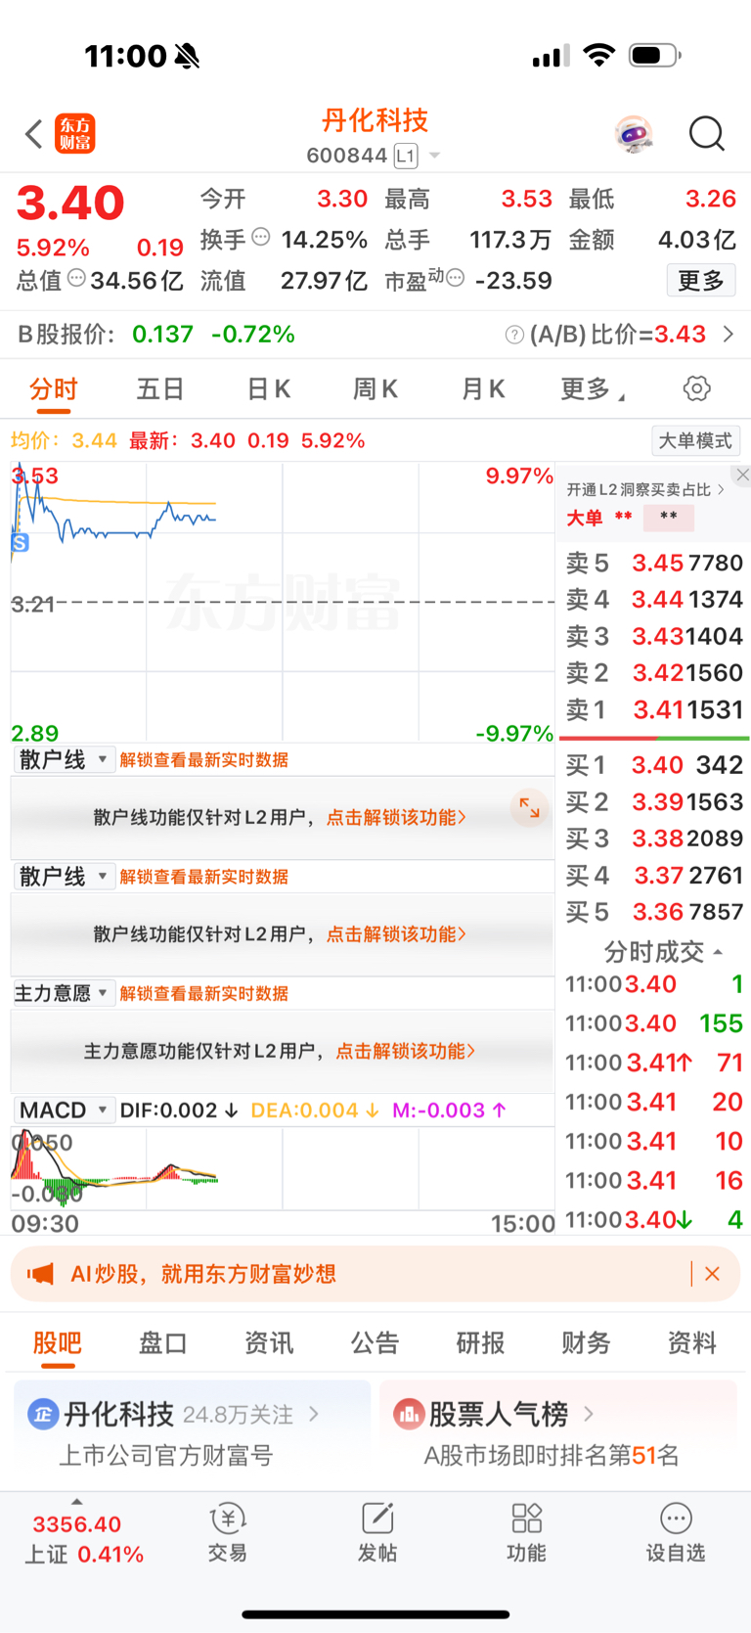This screenshot has width=751, height=1633.
Task: Tap the back arrow icon
Action: click(34, 134)
